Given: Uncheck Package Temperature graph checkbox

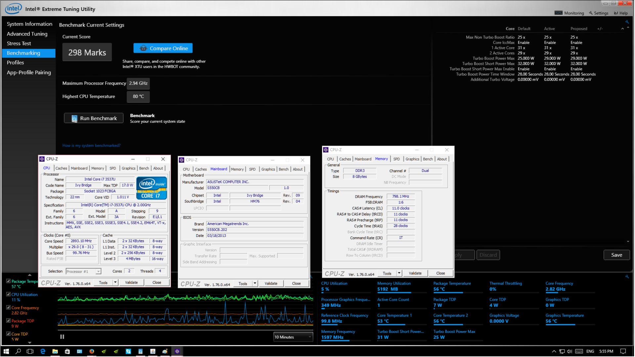Looking at the screenshot, I should (x=8, y=281).
